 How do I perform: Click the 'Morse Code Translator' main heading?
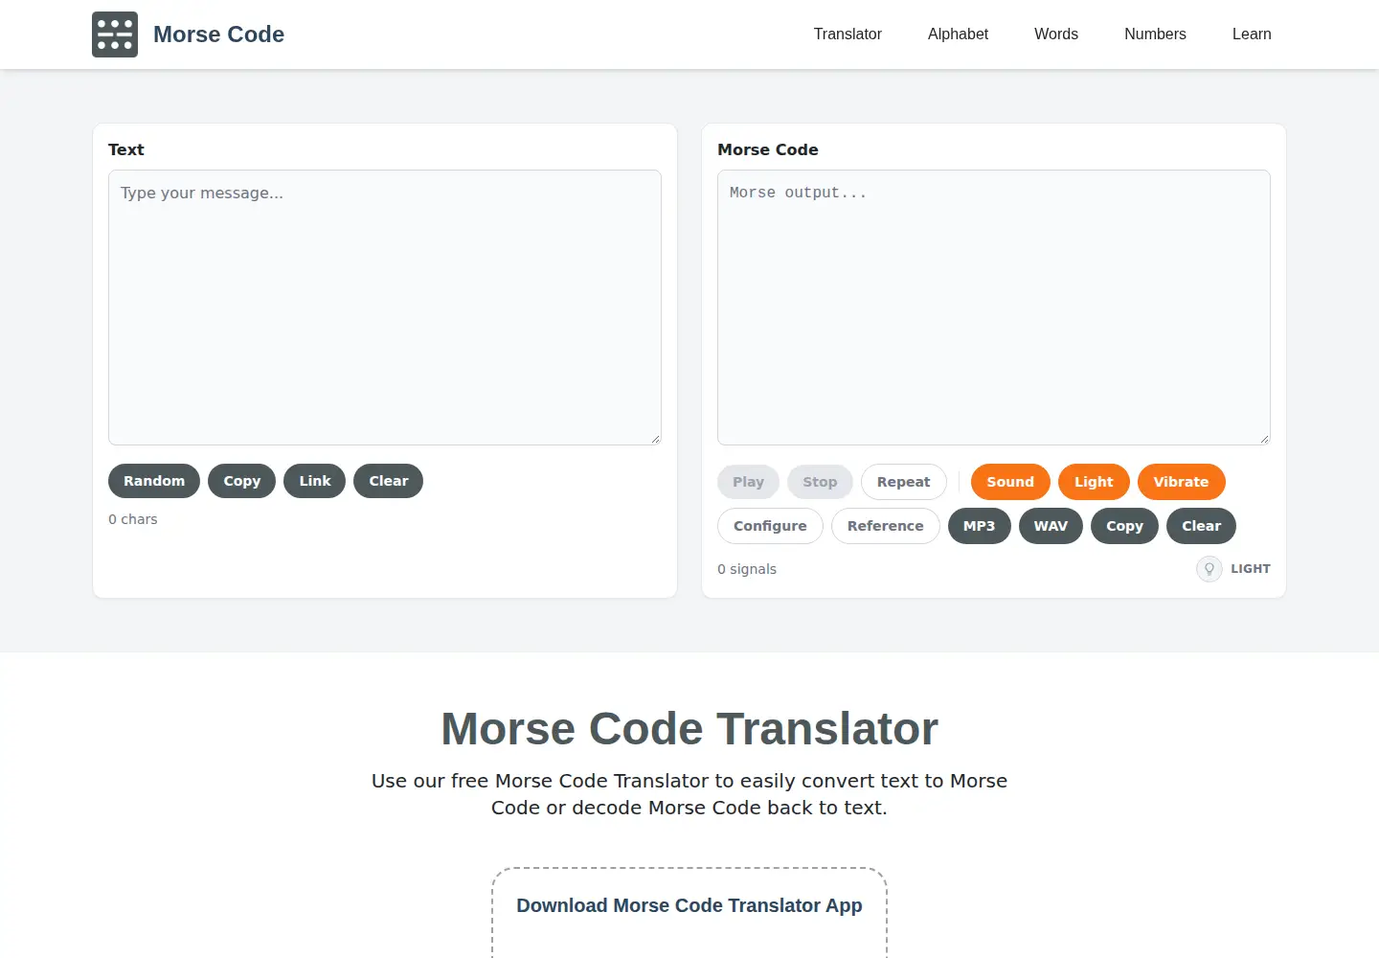pyautogui.click(x=689, y=729)
